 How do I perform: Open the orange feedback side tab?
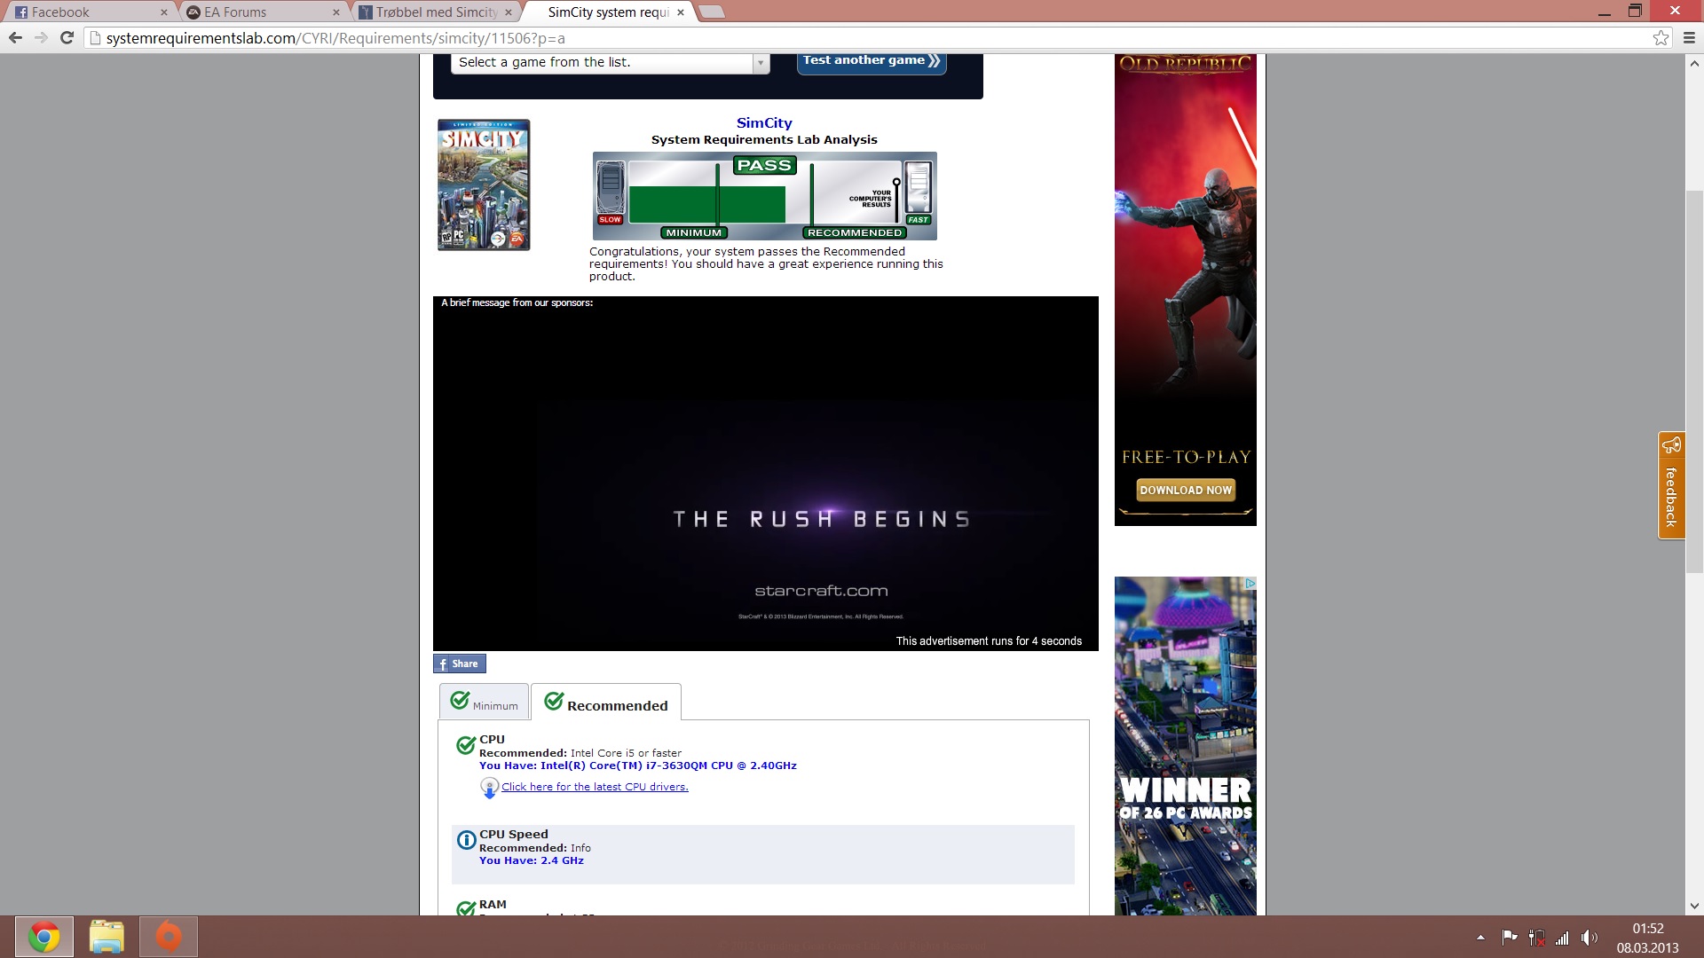tap(1671, 485)
